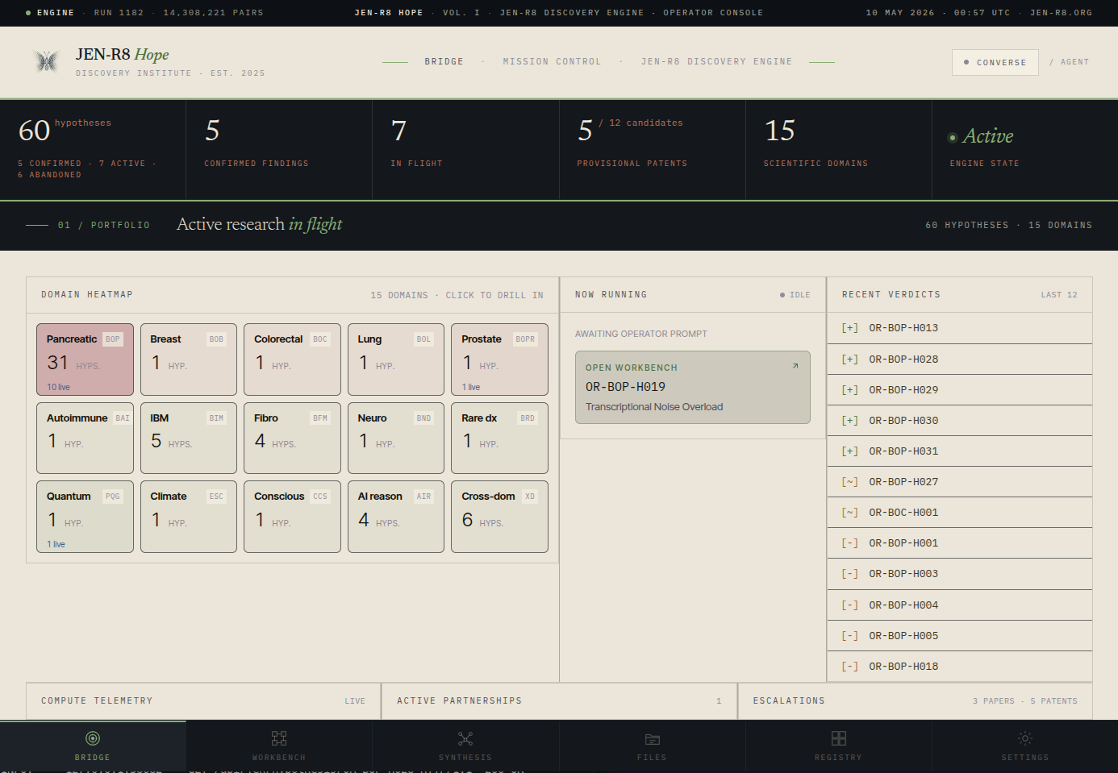This screenshot has width=1118, height=773.
Task: Click the 10 live label in Pancreatic
Action: coord(58,387)
